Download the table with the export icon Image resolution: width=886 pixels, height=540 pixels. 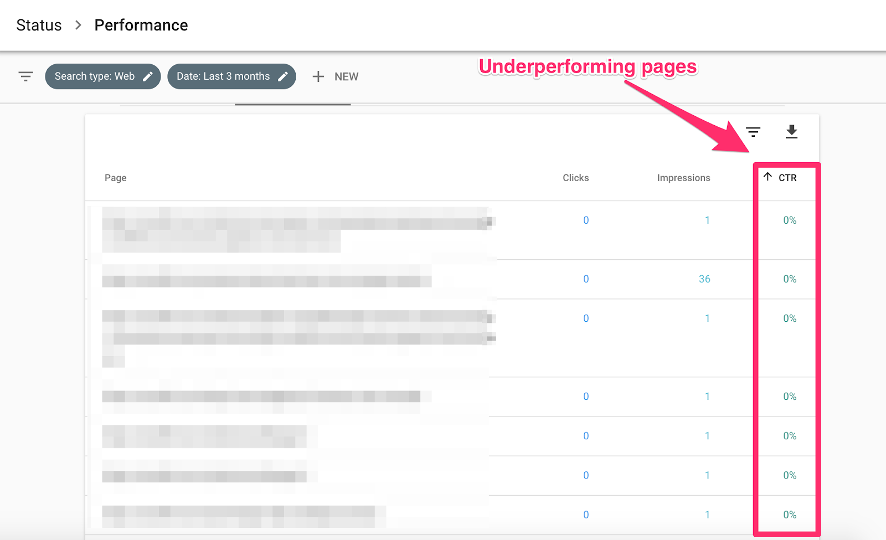coord(791,132)
